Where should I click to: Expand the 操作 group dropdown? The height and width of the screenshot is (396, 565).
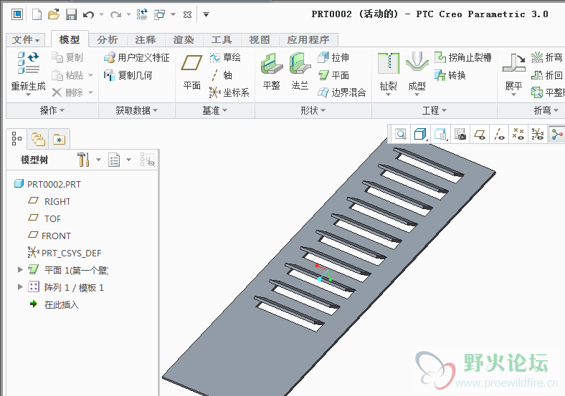tap(52, 110)
